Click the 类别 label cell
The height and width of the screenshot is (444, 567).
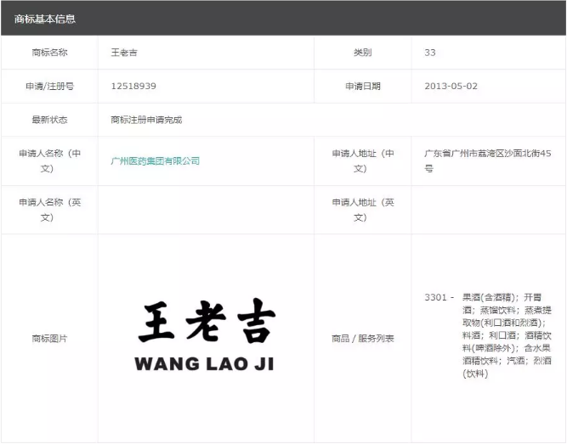pos(363,53)
